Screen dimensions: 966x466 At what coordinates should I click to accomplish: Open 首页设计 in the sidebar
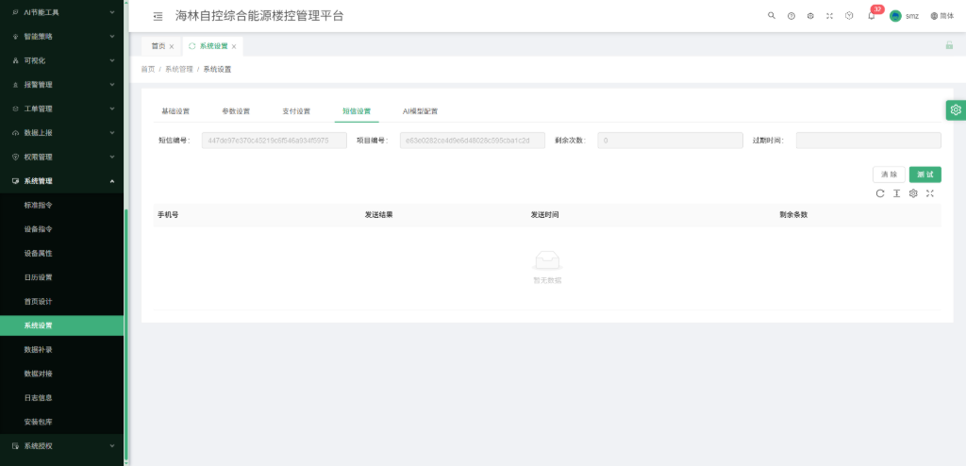[x=38, y=302]
